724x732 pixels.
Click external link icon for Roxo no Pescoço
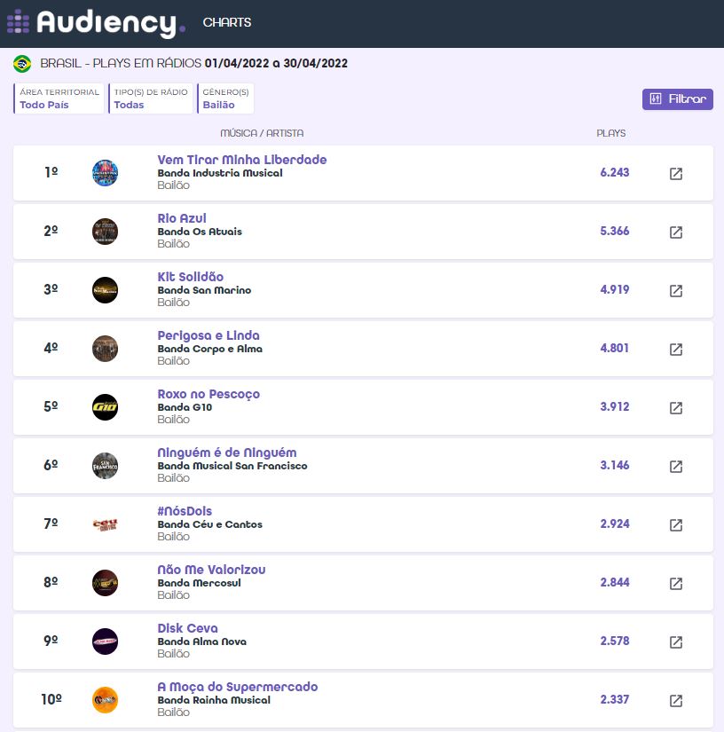[675, 408]
